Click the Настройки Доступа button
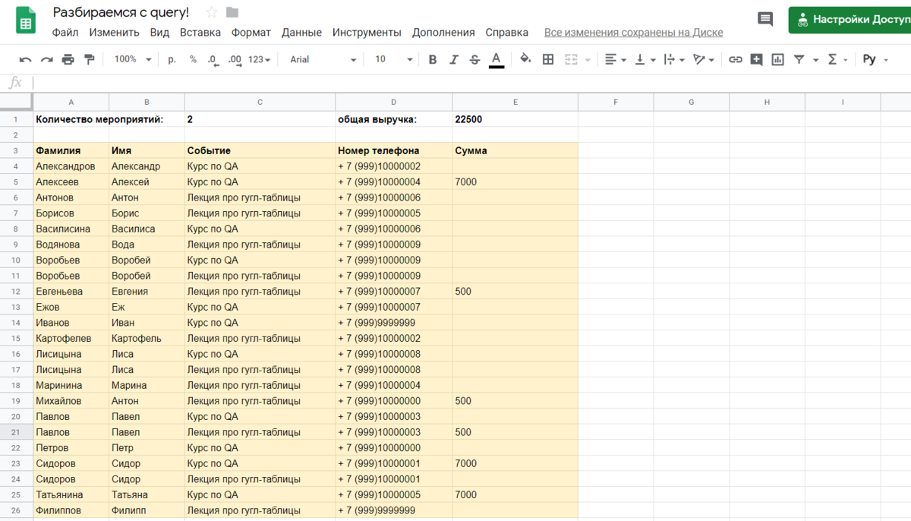 pos(850,20)
